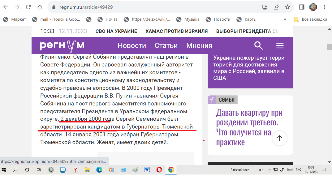The height and width of the screenshot is (176, 332).
Task: Open network settings from tray
Action: tap(275, 170)
